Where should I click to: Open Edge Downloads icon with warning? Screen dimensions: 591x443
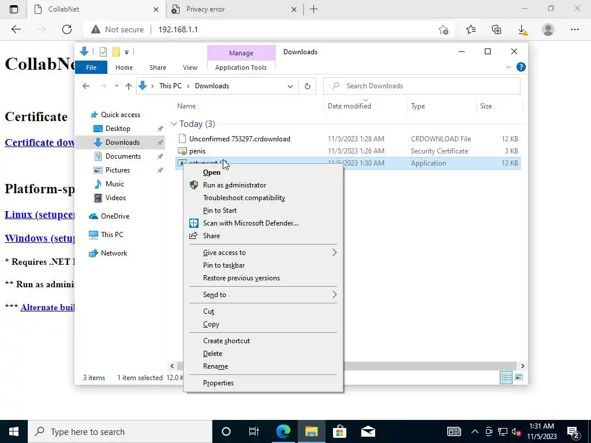pos(522,30)
